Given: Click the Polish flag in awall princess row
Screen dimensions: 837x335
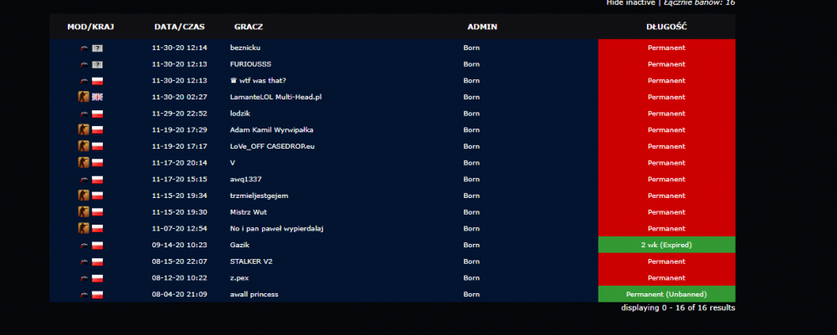Looking at the screenshot, I should pyautogui.click(x=97, y=294).
